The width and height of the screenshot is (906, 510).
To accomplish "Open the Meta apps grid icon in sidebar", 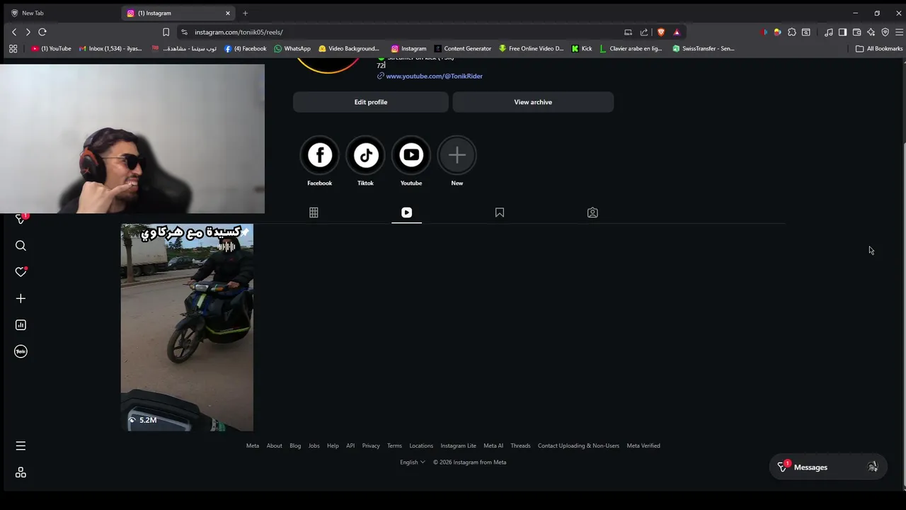I will (x=21, y=472).
